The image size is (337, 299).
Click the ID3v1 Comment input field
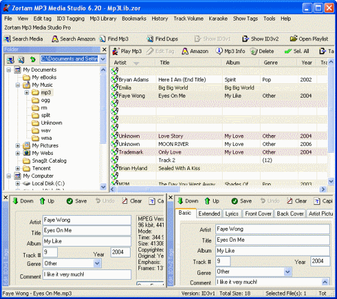pyautogui.click(x=87, y=274)
